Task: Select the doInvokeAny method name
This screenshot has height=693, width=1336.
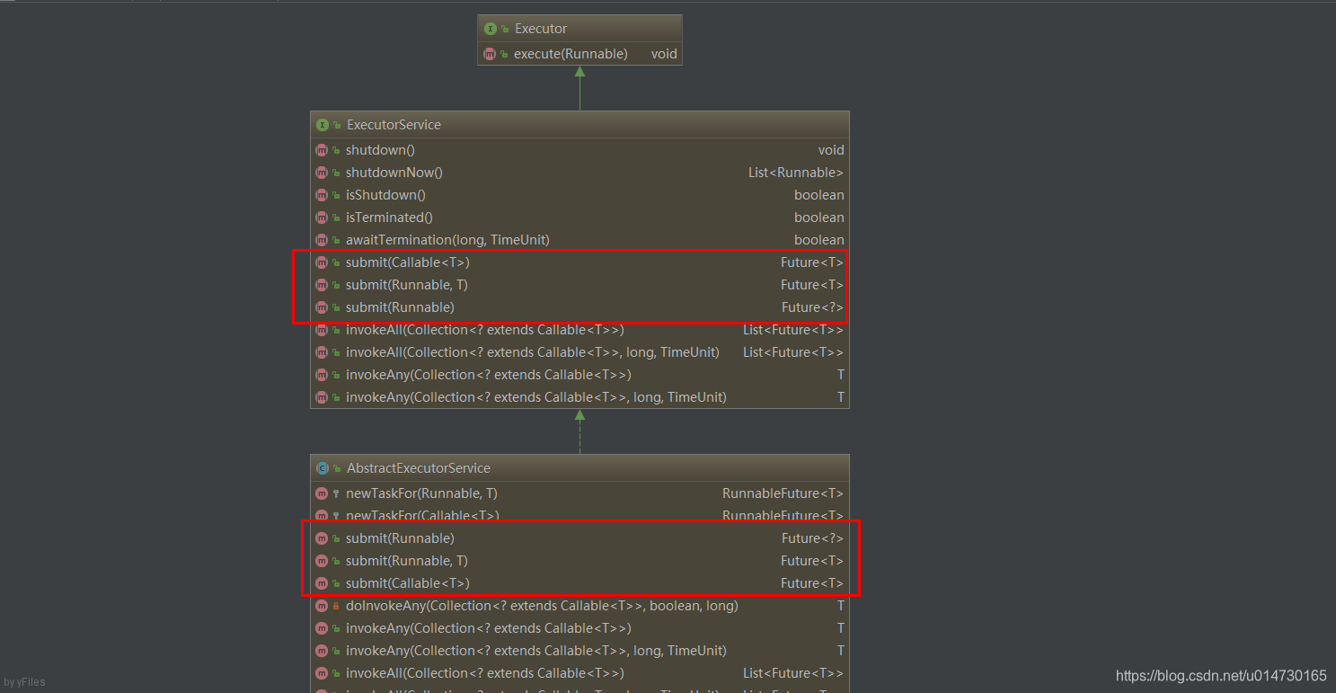Action: [x=542, y=606]
